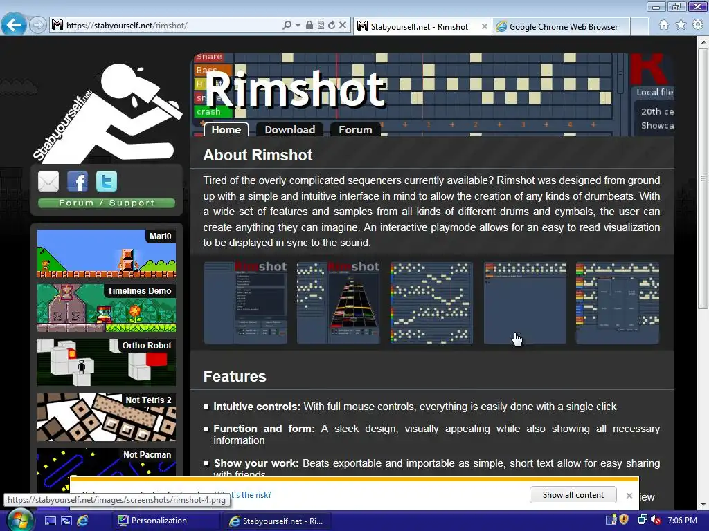This screenshot has width=709, height=531.
Task: Click the vertical scrollbar down arrow
Action: [x=703, y=504]
